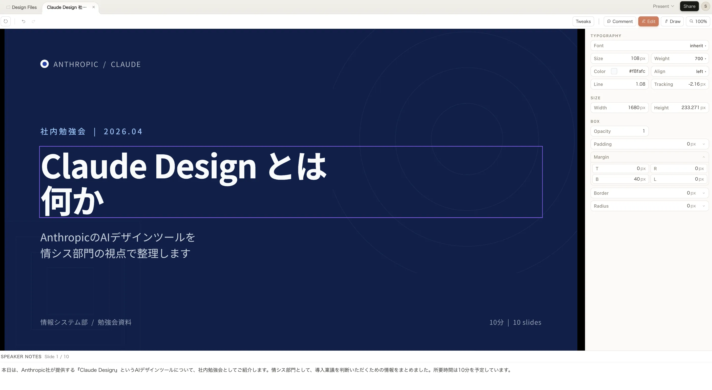Click the redo arrow icon
This screenshot has height=390, width=712.
coord(33,21)
